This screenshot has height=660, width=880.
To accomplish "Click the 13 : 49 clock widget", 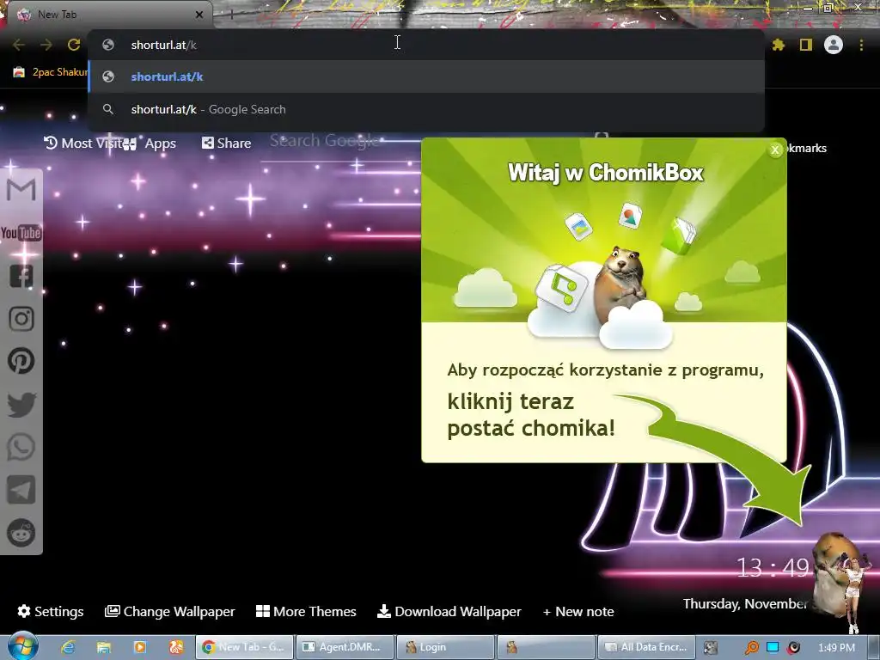I will point(773,568).
